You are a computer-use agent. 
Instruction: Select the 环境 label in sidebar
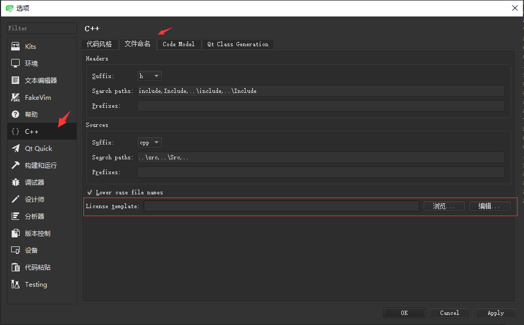(x=31, y=64)
